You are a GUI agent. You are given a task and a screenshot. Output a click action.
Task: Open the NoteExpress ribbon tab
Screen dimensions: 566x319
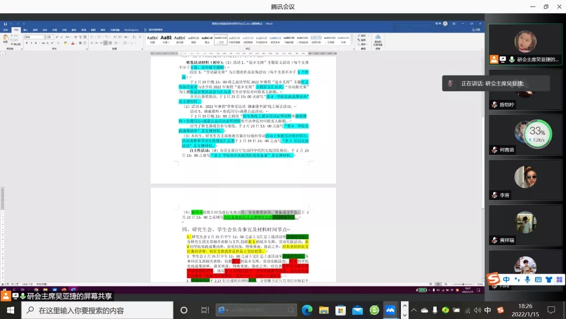click(131, 30)
